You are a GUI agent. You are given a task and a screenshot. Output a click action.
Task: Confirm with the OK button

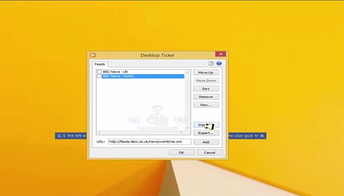click(181, 153)
